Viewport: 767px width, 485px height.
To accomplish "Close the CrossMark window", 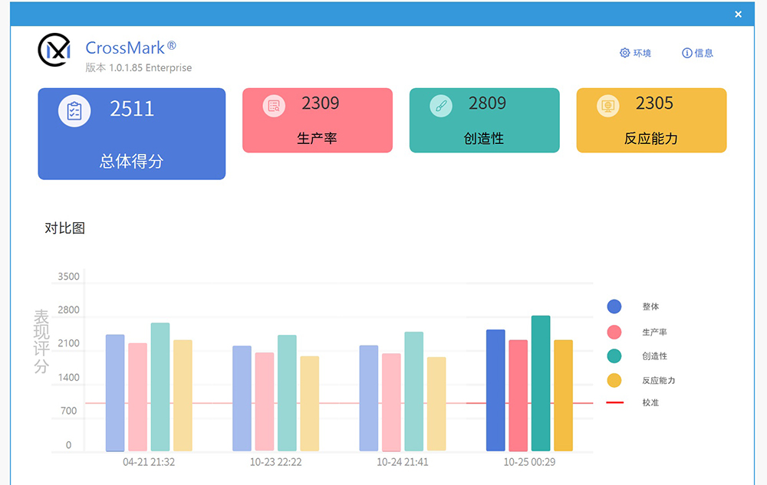I will tap(738, 14).
